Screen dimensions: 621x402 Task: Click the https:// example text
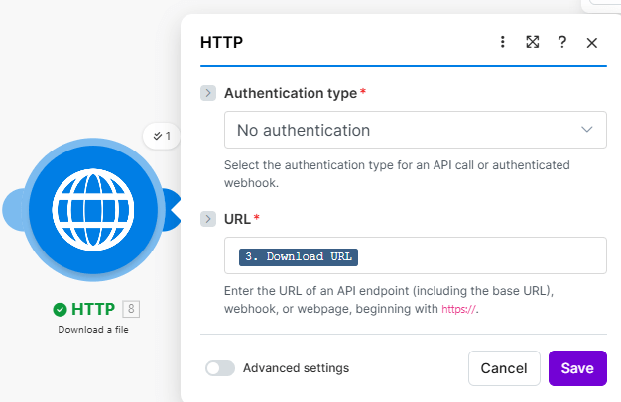click(458, 309)
